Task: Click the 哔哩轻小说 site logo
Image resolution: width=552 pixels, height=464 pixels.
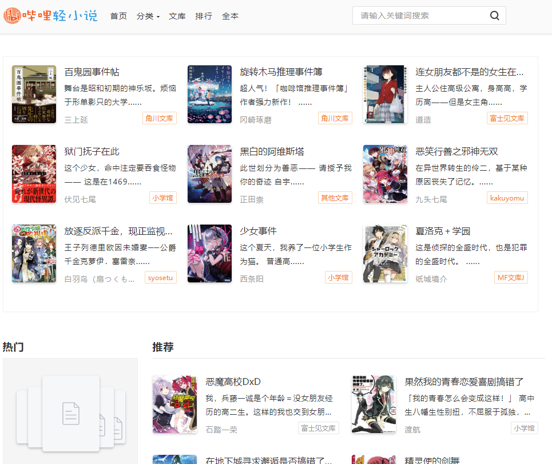Action: point(50,15)
